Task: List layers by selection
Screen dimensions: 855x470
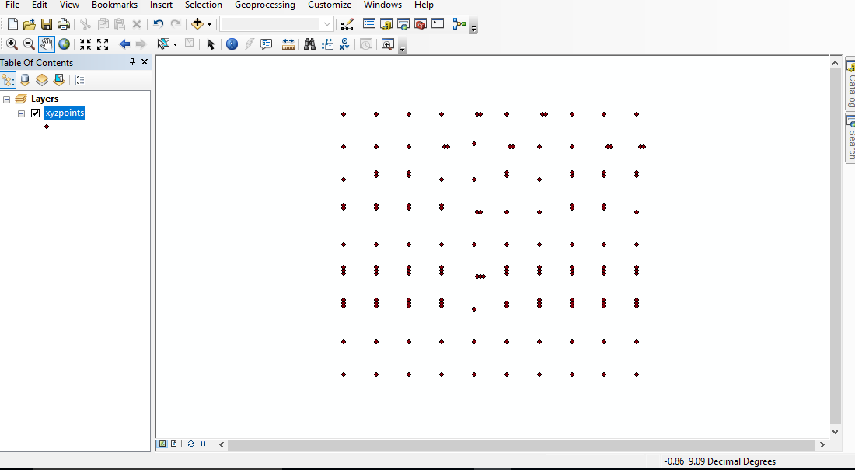Action: click(59, 80)
